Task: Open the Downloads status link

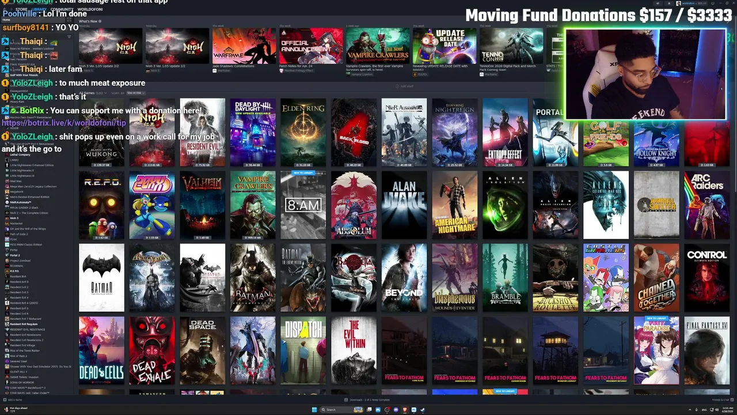Action: tap(369, 399)
